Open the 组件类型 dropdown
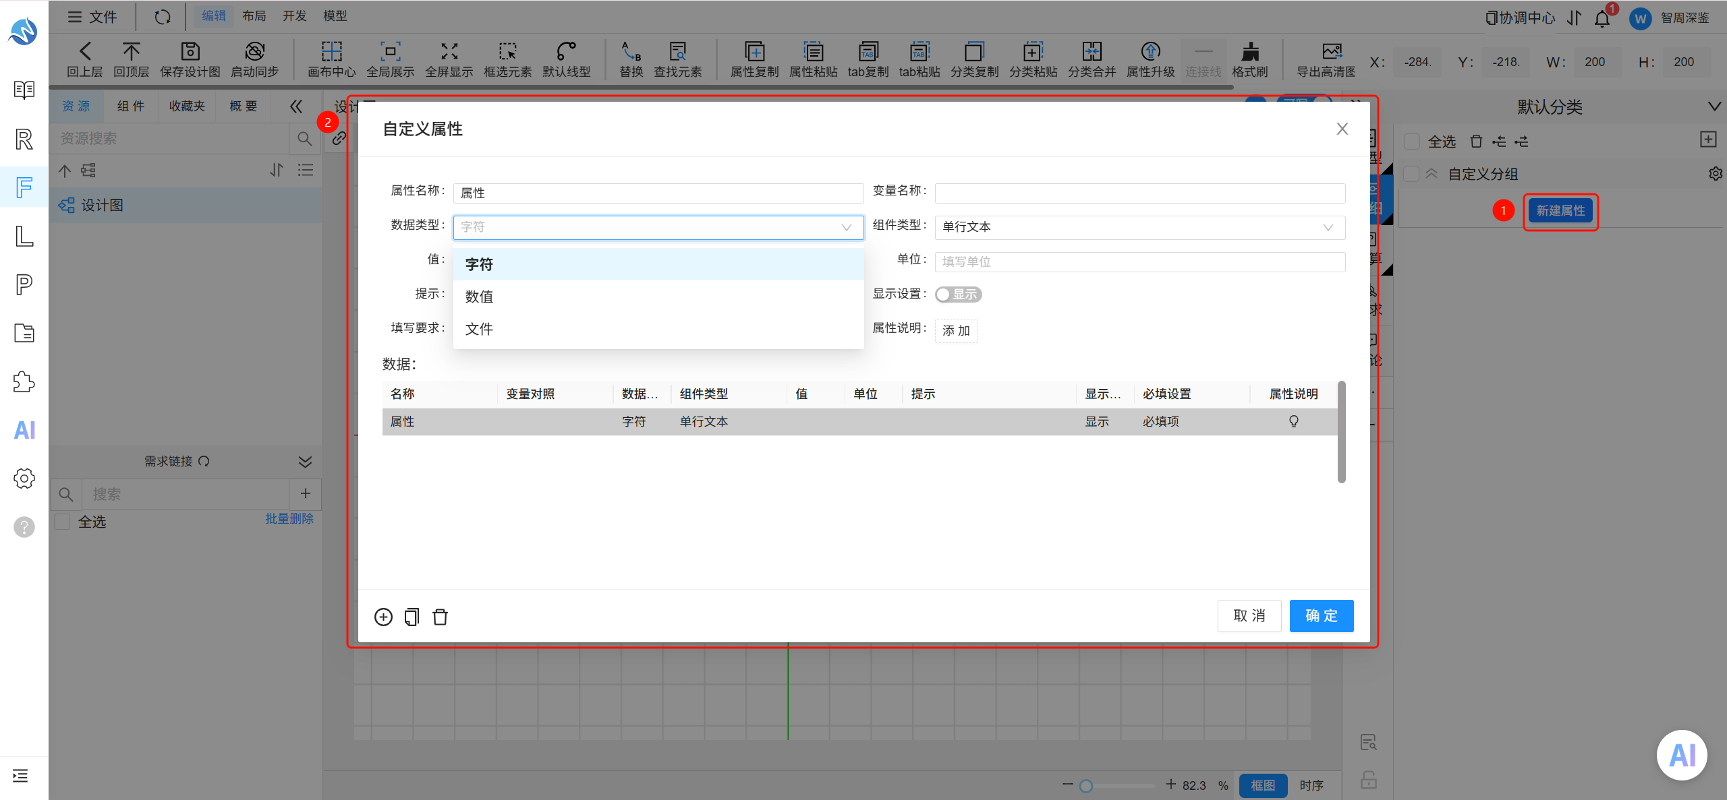 1139,227
